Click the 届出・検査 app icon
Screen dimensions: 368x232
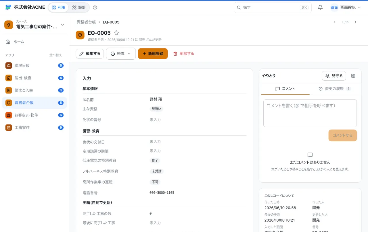(x=9, y=78)
